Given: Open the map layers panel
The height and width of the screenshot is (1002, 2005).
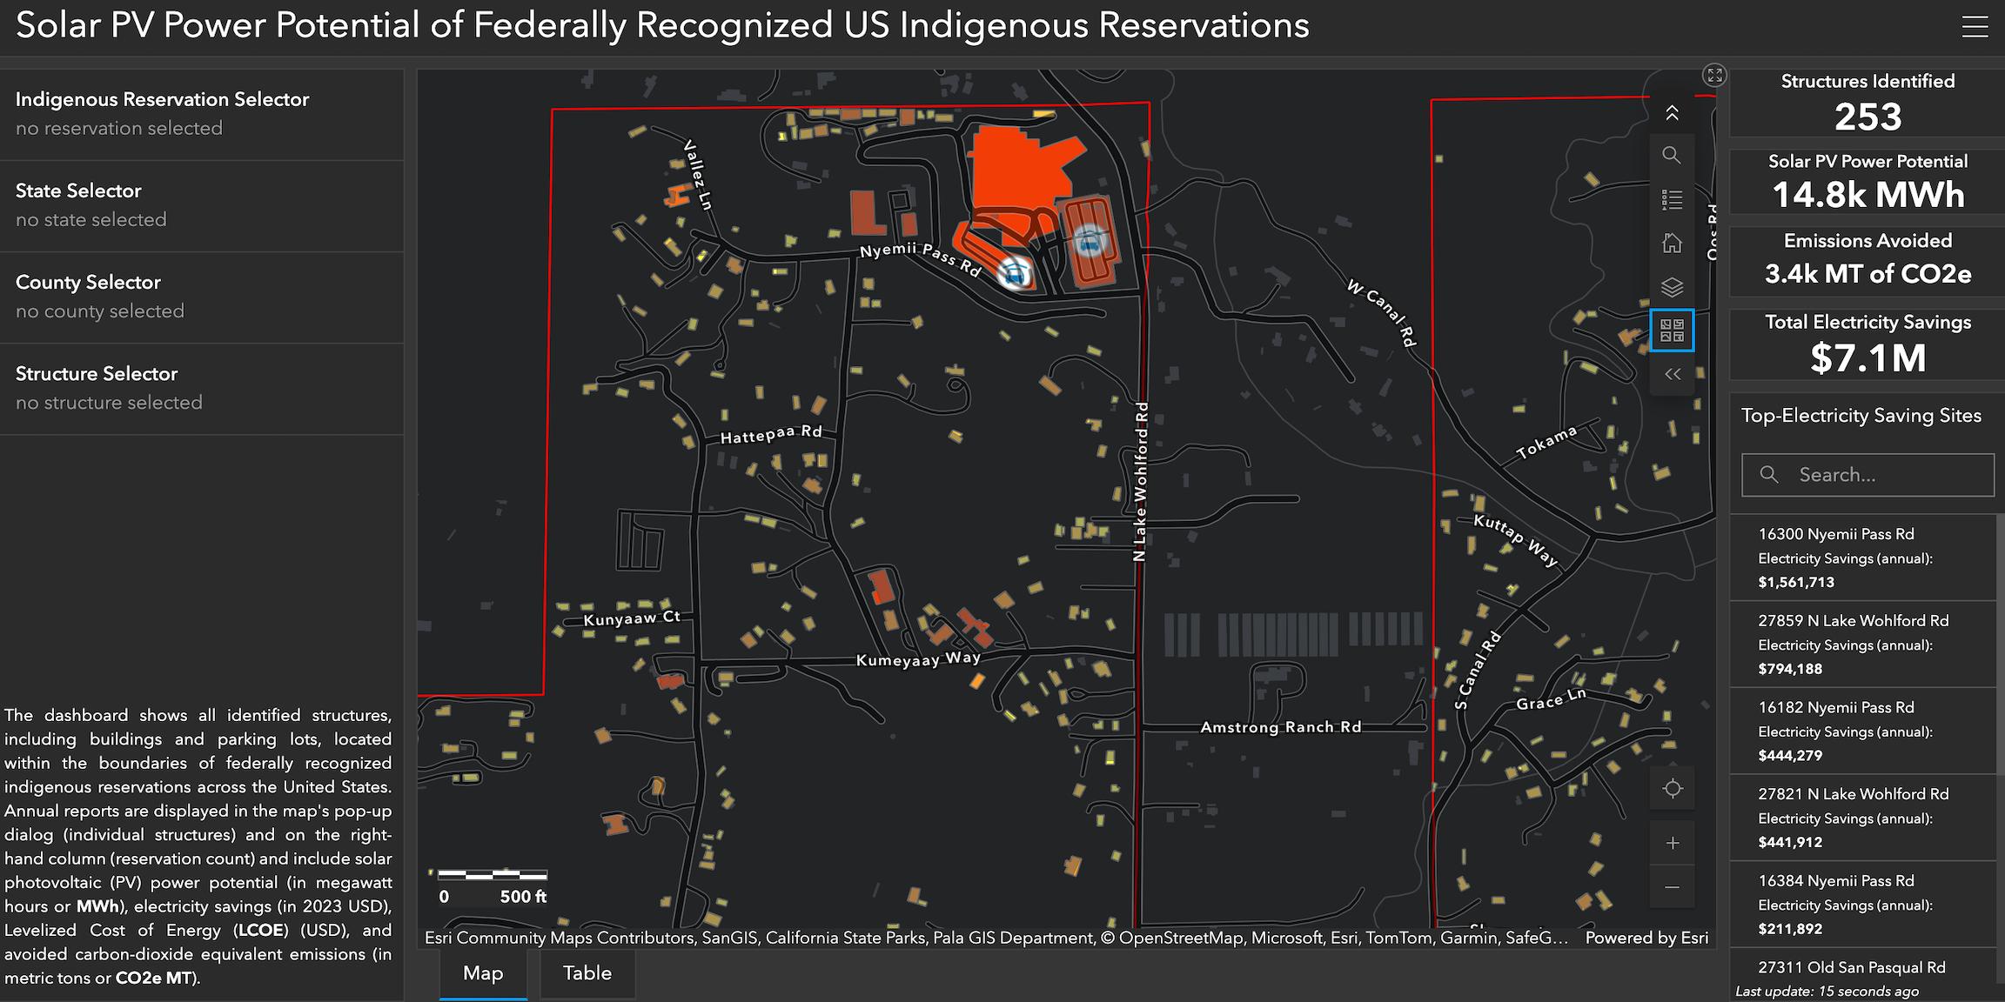Looking at the screenshot, I should coord(1672,286).
